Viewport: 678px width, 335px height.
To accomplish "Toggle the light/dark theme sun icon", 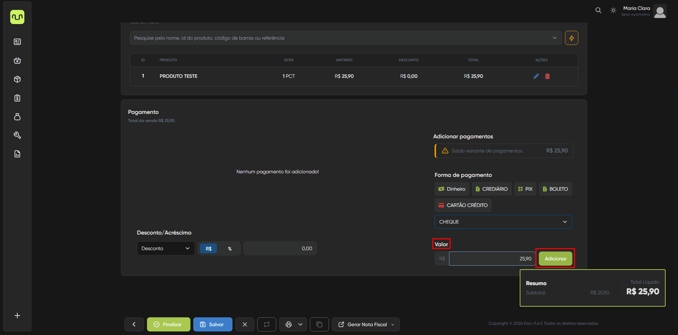I will [x=613, y=10].
